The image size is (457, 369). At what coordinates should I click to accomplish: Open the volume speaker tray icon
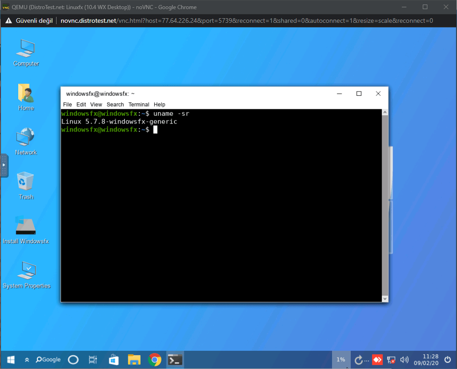point(404,360)
